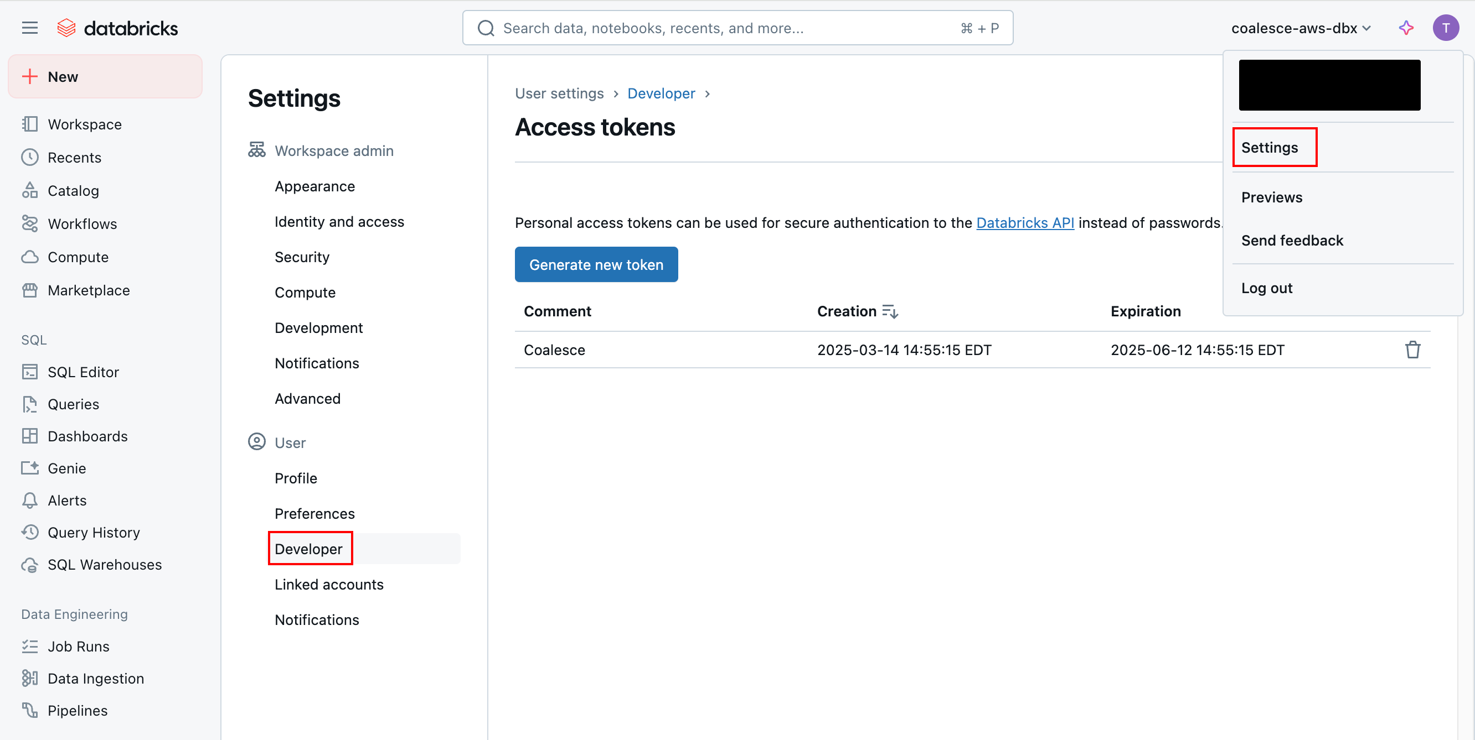
Task: Open Notifications under User section
Action: click(x=317, y=620)
